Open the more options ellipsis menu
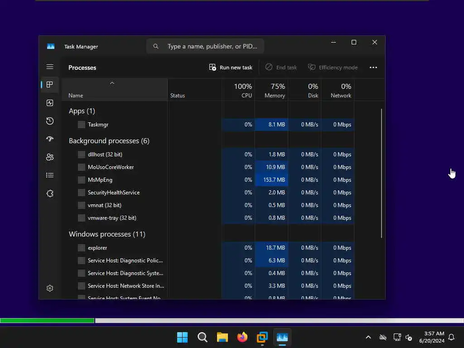Screen dimensions: 464x348 [x=373, y=68]
